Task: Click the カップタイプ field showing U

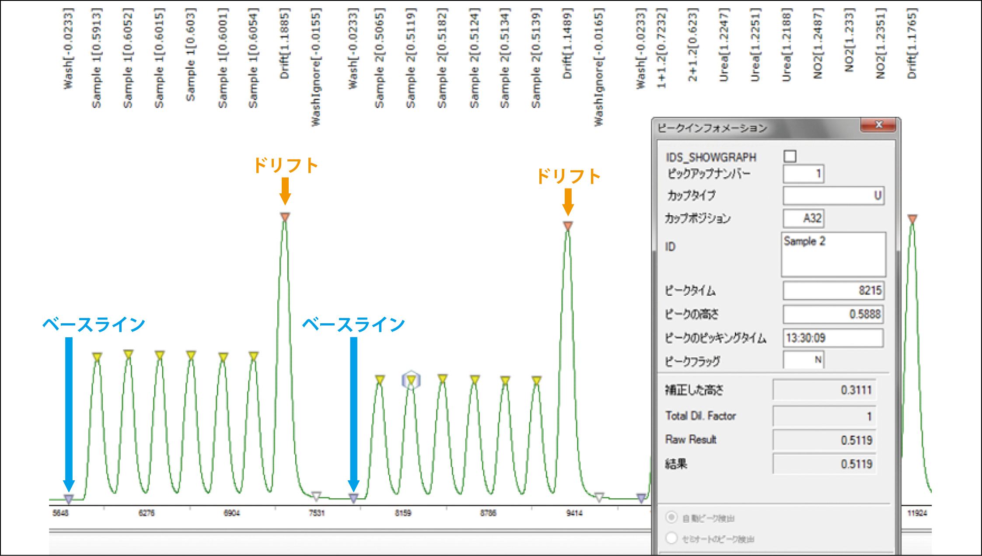Action: (834, 196)
